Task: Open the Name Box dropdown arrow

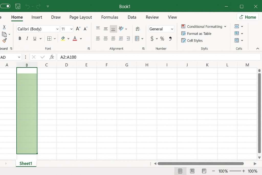Action: (x=19, y=57)
